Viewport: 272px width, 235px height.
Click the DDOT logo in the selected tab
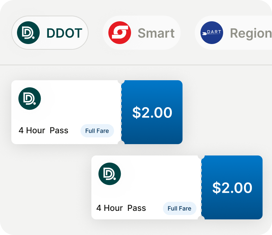coord(28,33)
